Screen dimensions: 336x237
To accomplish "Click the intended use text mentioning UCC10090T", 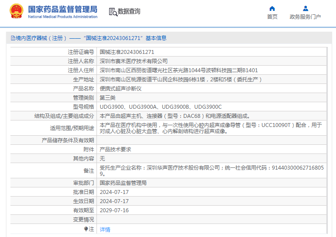I will pyautogui.click(x=211, y=128).
